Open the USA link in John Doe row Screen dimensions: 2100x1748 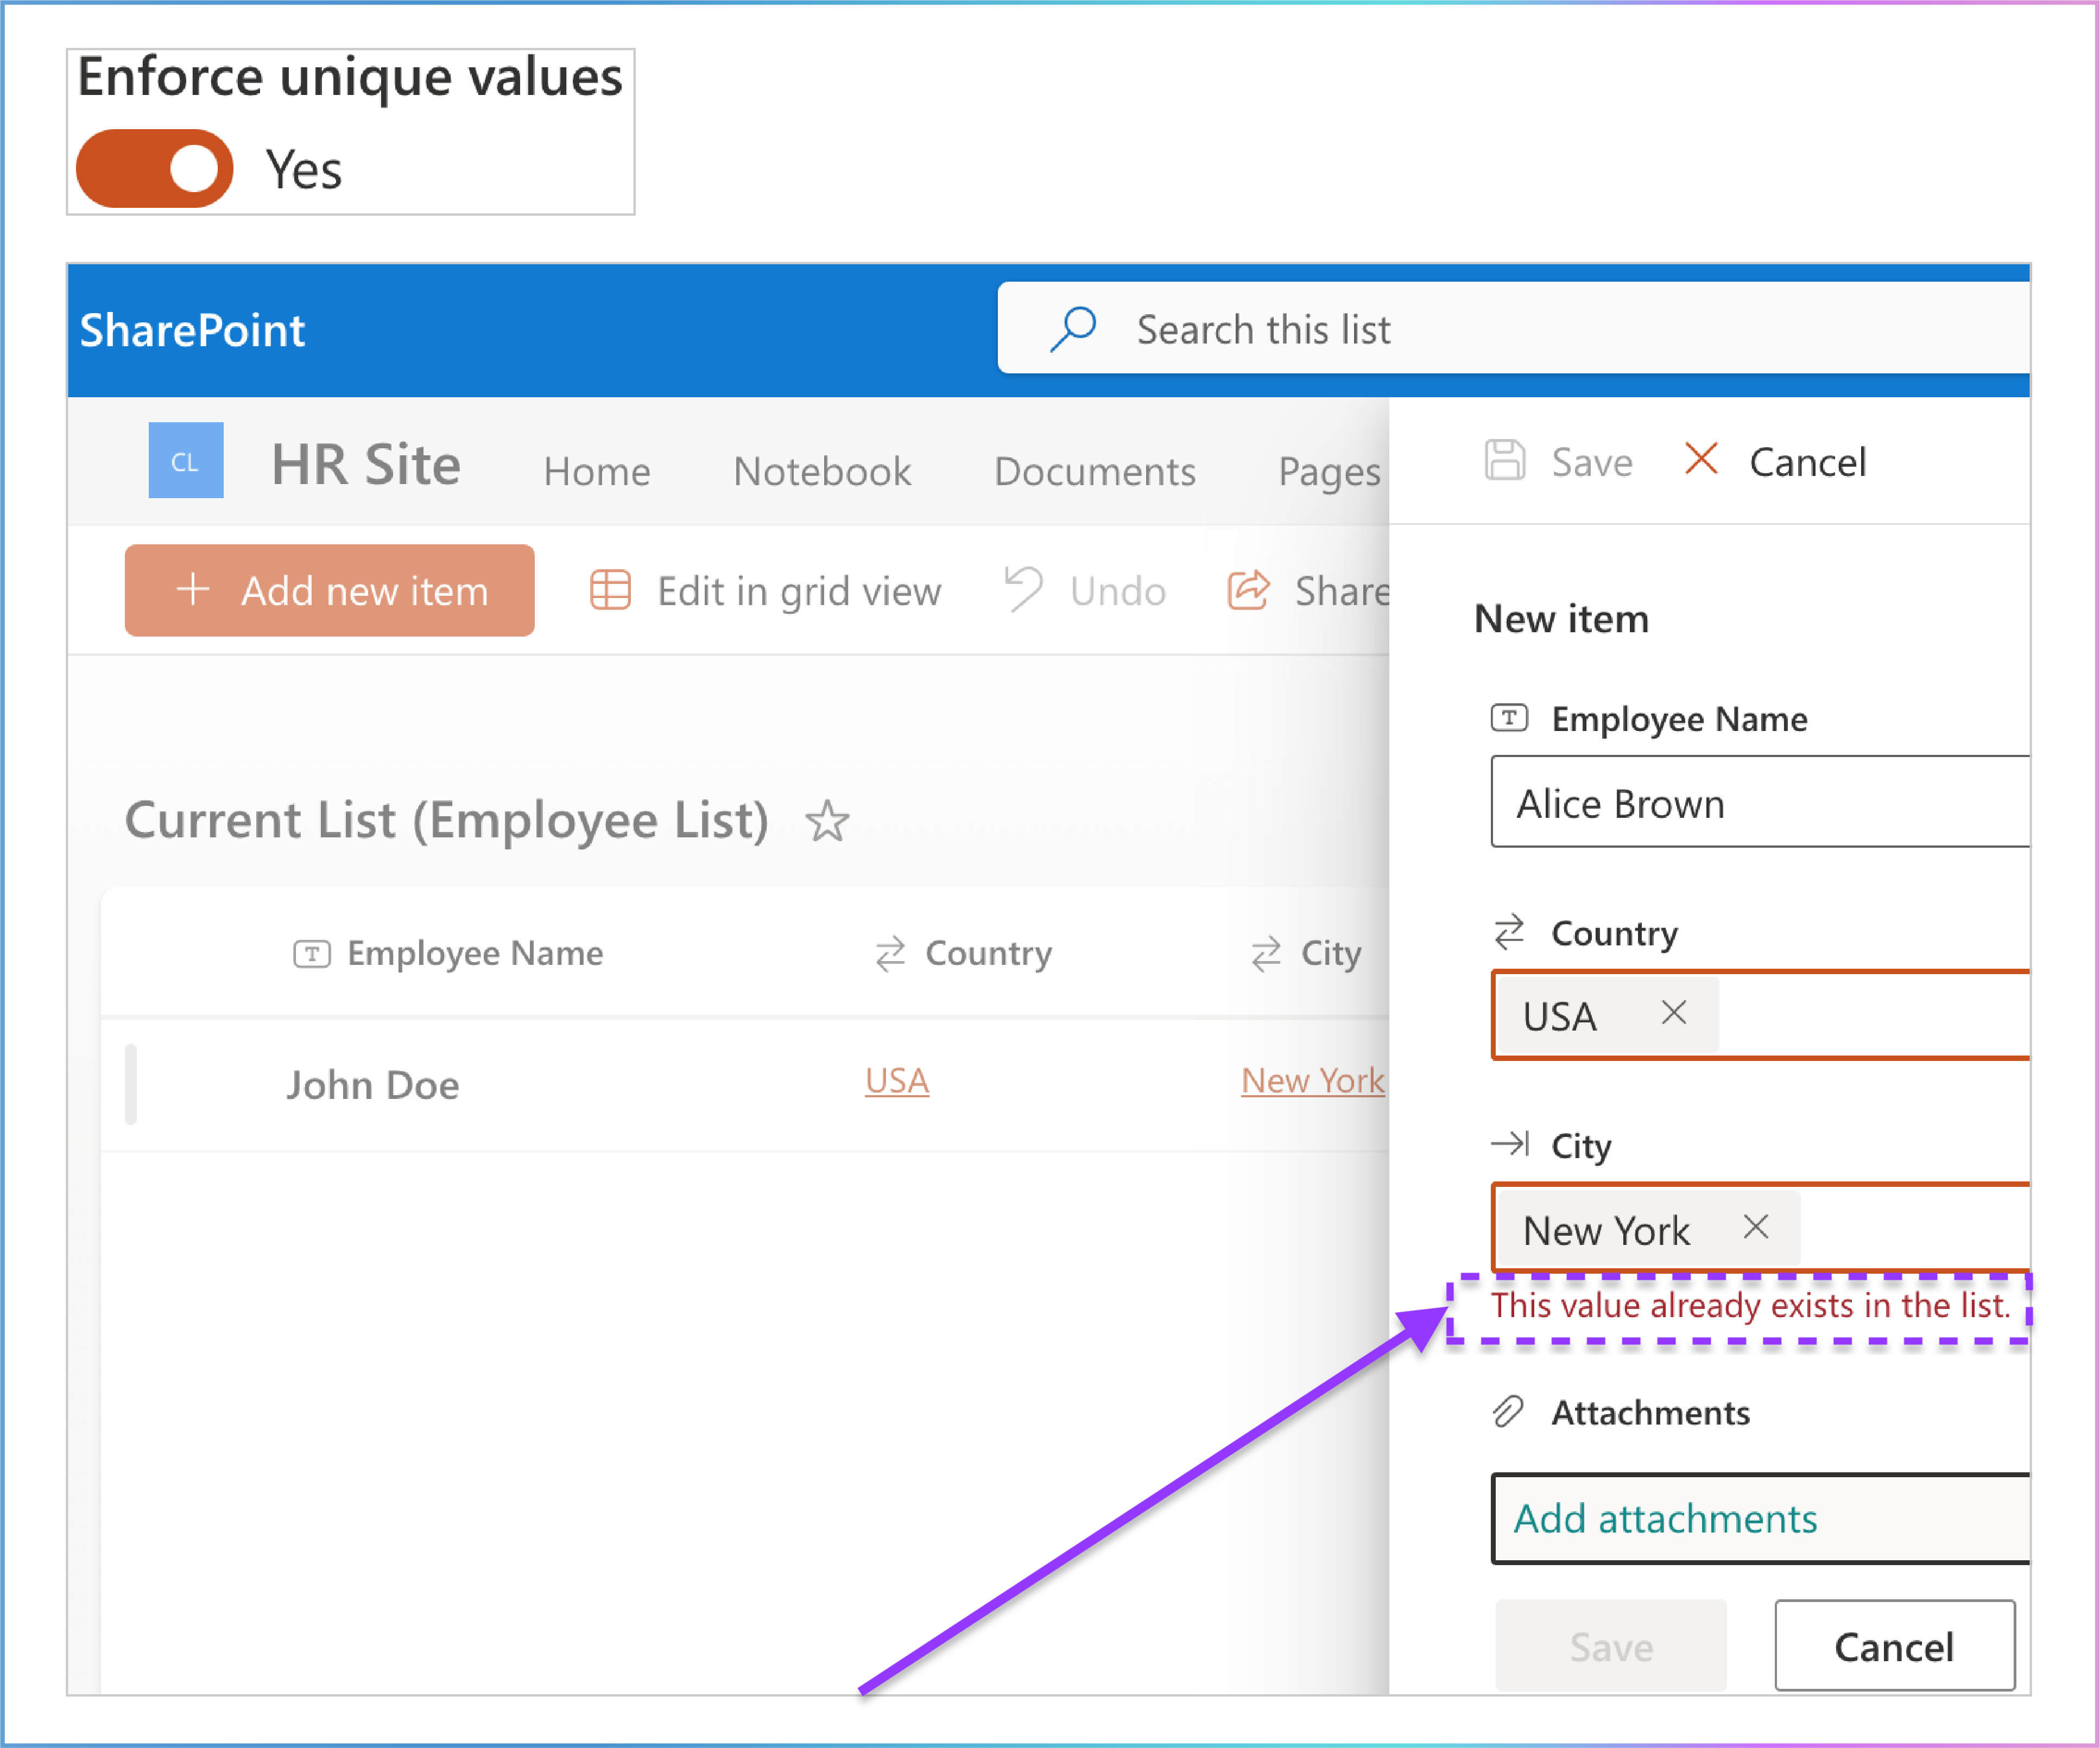tap(897, 1080)
